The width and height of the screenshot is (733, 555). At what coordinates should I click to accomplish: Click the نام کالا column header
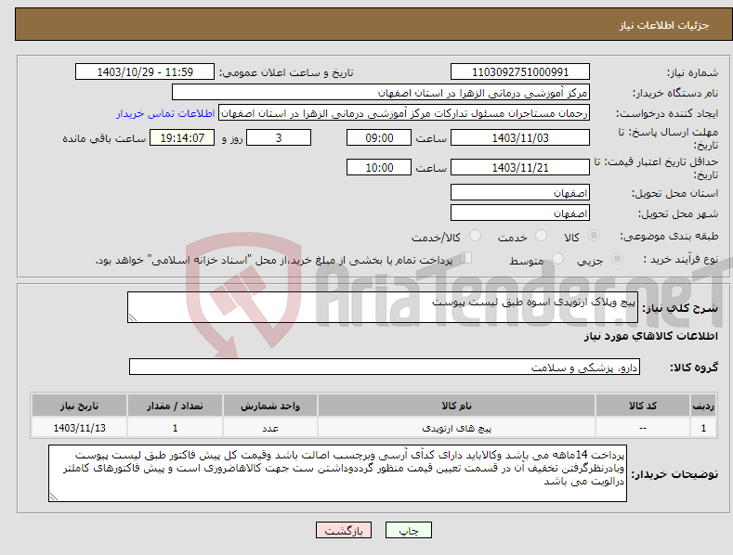click(x=456, y=406)
